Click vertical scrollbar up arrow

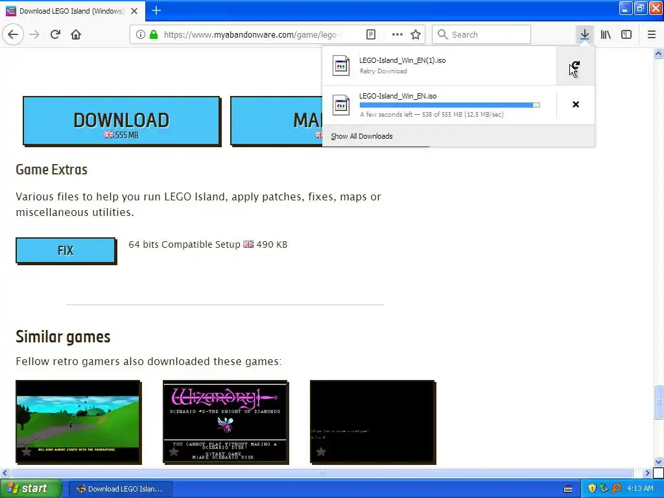[x=658, y=53]
